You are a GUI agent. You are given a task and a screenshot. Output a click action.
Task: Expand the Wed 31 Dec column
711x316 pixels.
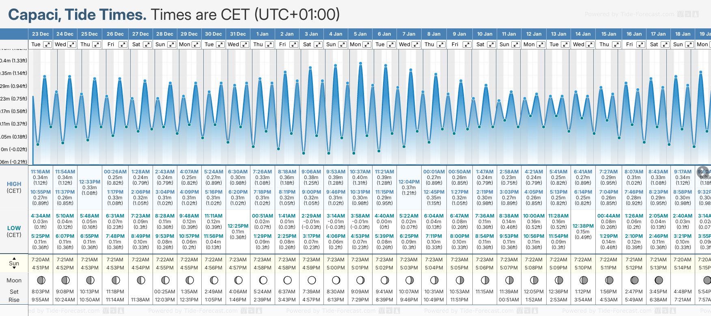(x=245, y=45)
